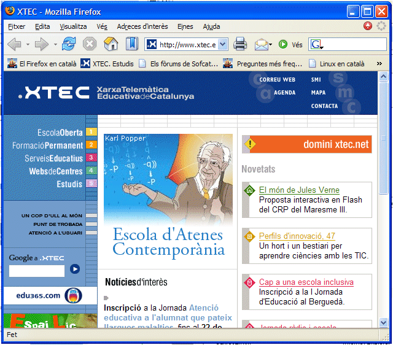This screenshot has width=393, height=345.
Task: Click the green house icon by Jules Verne
Action: pyautogui.click(x=249, y=190)
